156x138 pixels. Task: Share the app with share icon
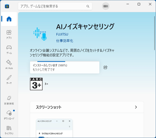(105, 67)
